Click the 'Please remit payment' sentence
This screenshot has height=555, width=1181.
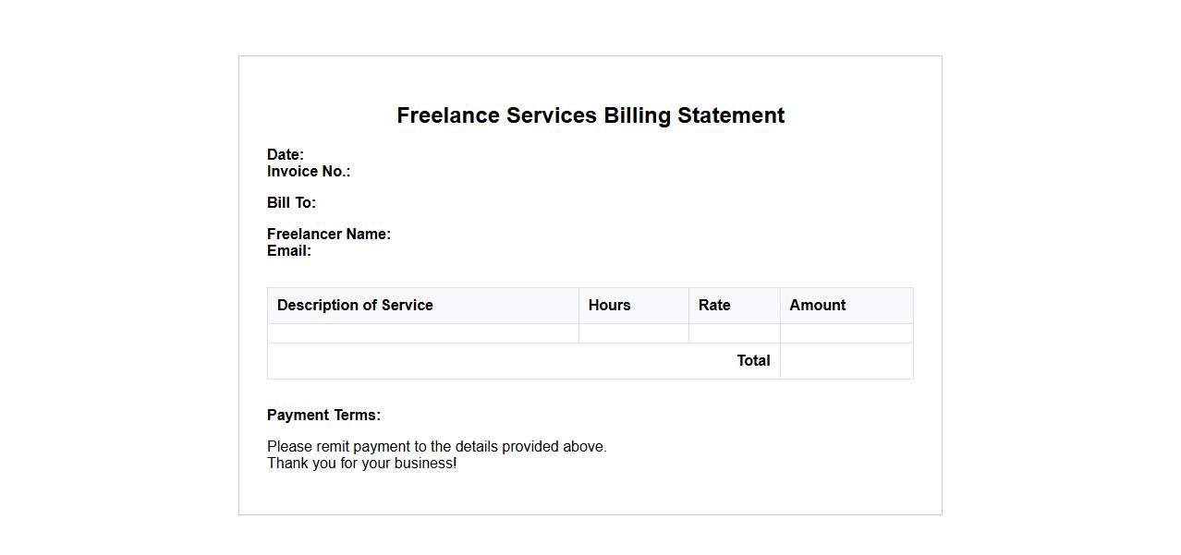click(436, 447)
